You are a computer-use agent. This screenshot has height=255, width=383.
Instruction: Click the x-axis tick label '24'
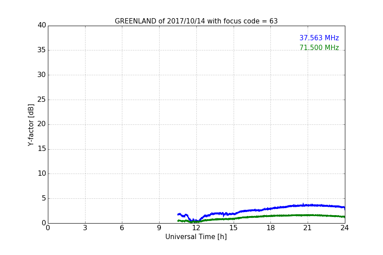pos(344,228)
